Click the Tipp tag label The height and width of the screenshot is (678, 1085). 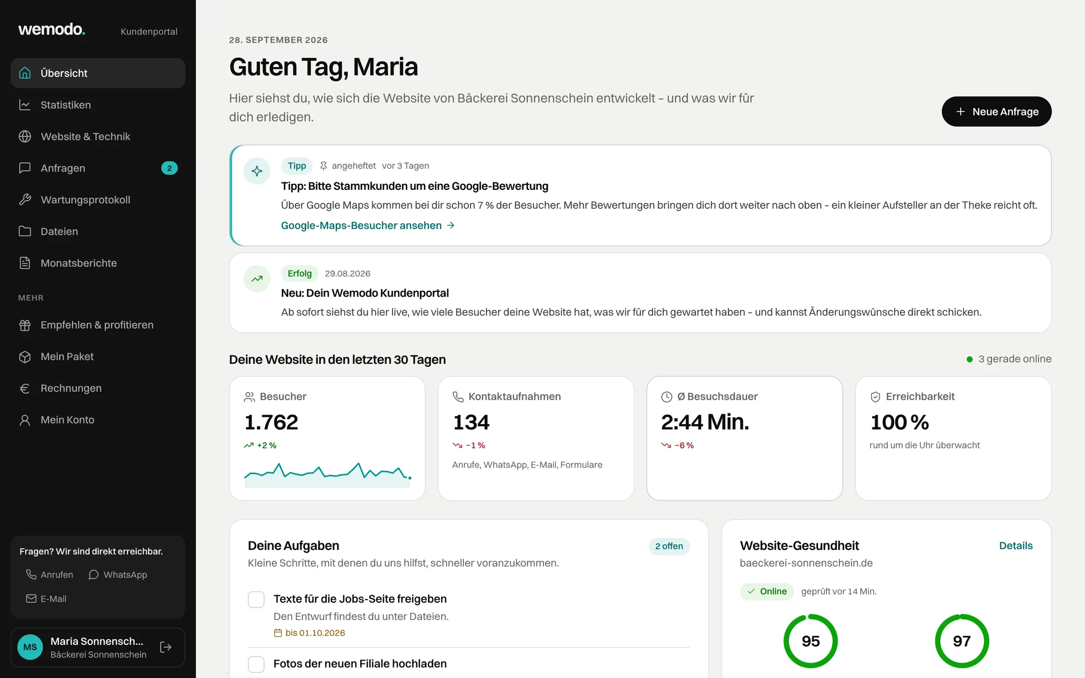click(x=297, y=166)
